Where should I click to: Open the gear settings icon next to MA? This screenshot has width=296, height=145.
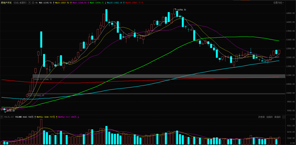[33, 3]
